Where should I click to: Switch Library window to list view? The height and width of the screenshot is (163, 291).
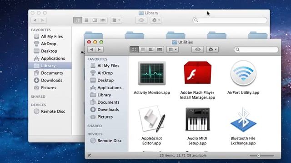click(x=86, y=20)
